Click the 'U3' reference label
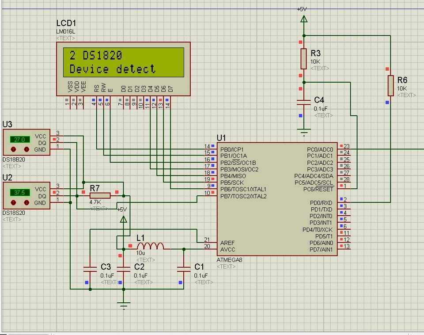424x335 pixels. tap(8, 124)
